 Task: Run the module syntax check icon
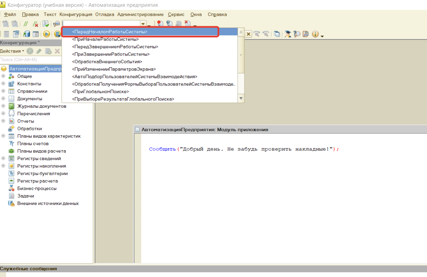coord(46,24)
